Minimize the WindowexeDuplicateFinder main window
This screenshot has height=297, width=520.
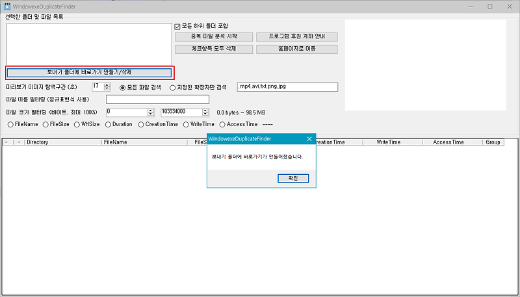(x=470, y=6)
